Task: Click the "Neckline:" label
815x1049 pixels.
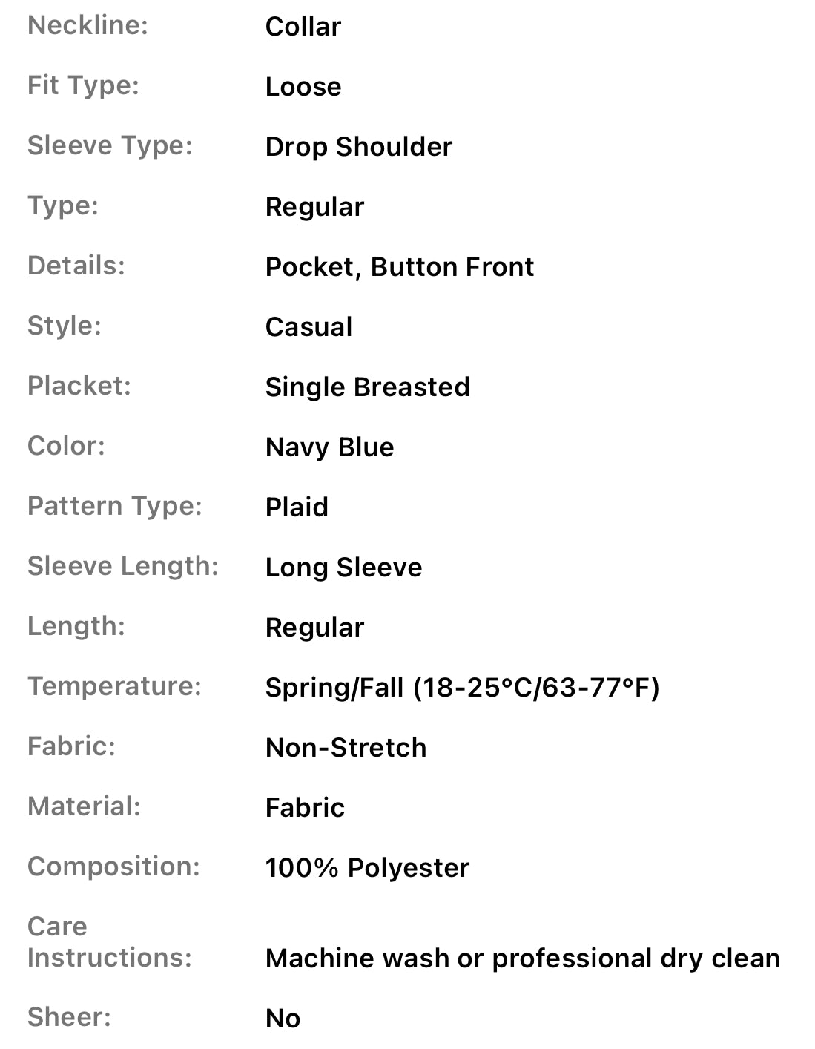Action: point(88,25)
